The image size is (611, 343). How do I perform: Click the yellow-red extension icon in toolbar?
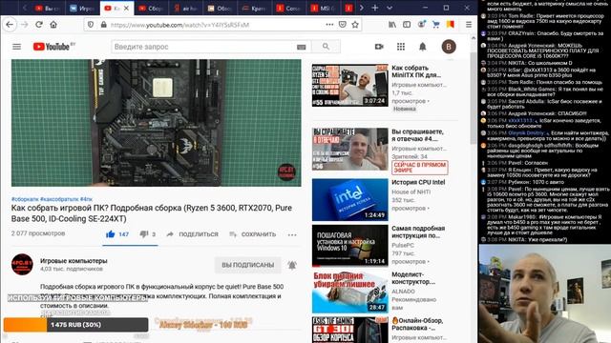450,25
